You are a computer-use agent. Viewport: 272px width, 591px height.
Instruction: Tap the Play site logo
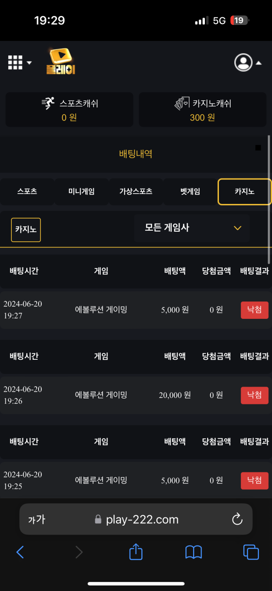point(60,62)
